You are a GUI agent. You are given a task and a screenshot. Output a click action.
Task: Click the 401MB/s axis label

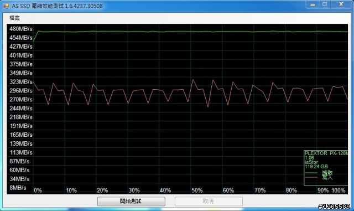[x=21, y=55]
